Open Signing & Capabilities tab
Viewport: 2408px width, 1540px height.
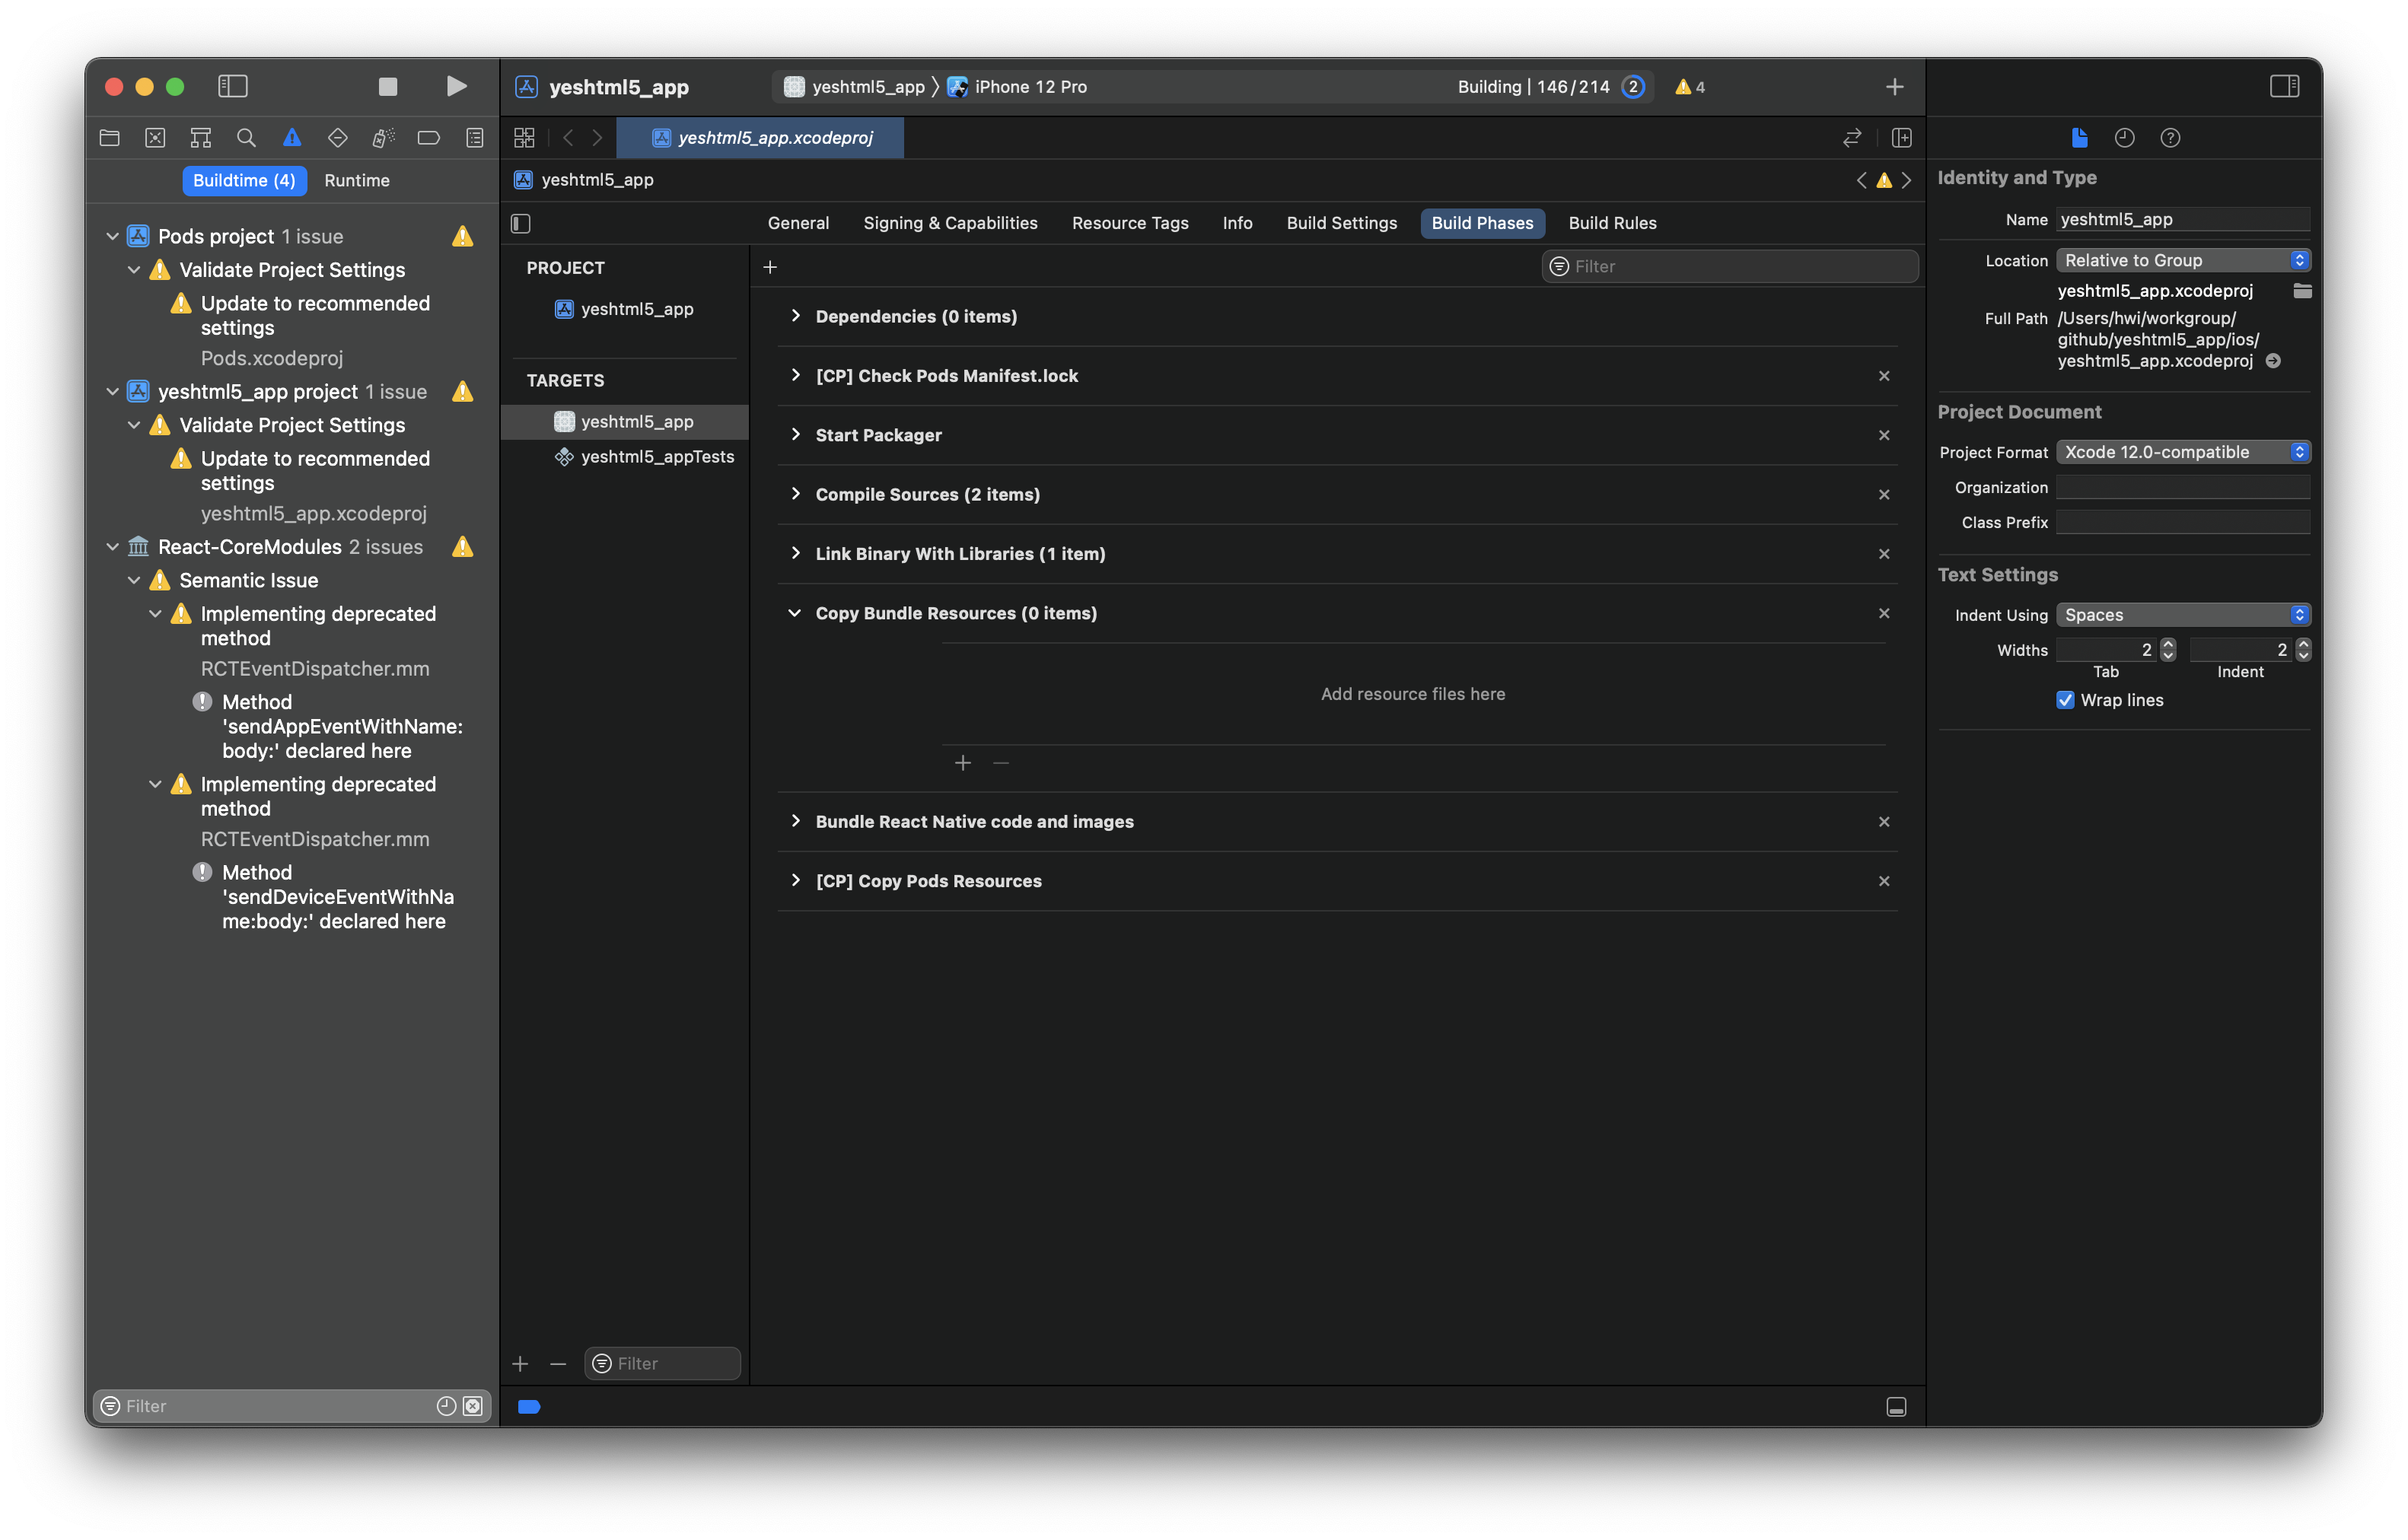pyautogui.click(x=950, y=223)
